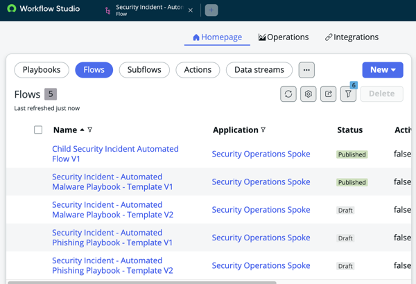Open the filter funnel icon
Image resolution: width=416 pixels, height=284 pixels.
348,94
